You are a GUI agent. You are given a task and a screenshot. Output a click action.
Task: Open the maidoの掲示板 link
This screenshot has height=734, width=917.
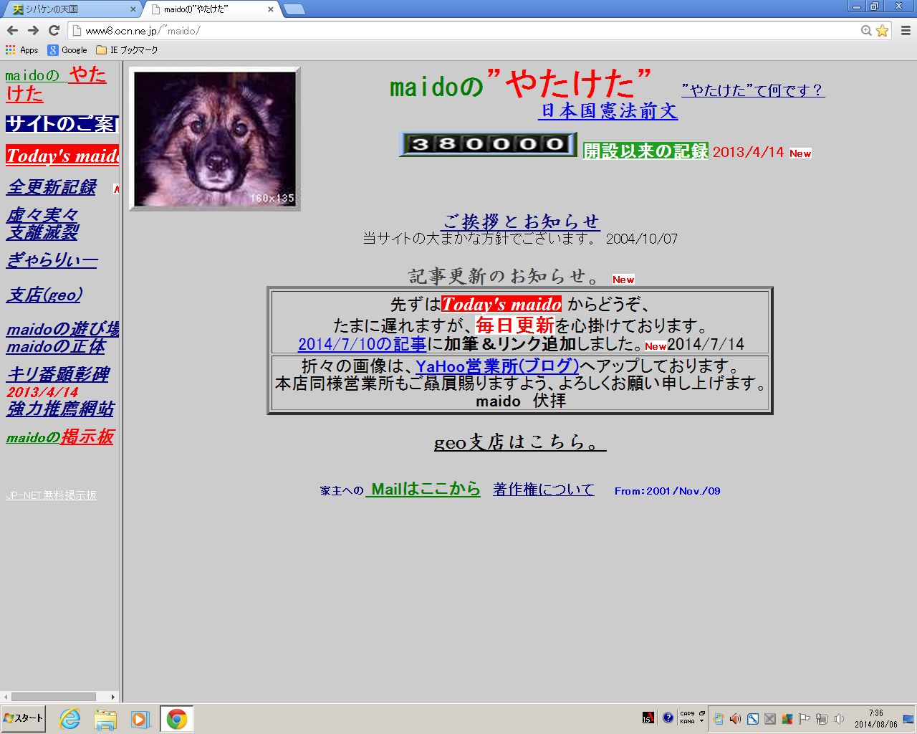(59, 437)
